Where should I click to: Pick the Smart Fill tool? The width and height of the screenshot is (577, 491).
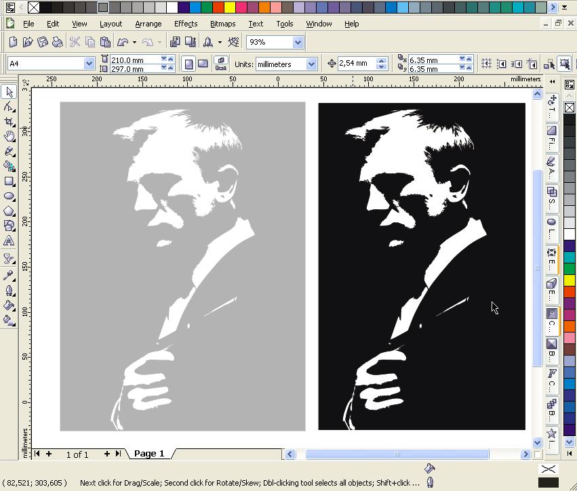click(x=9, y=166)
